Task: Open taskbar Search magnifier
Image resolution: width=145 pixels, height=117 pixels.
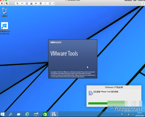Action: 10,114
